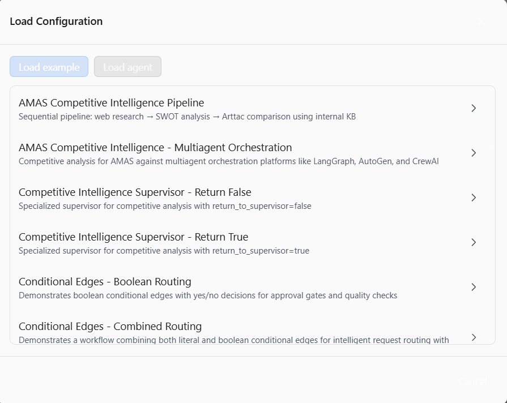Expand the Multiagent Orchestration example chevron

[474, 153]
